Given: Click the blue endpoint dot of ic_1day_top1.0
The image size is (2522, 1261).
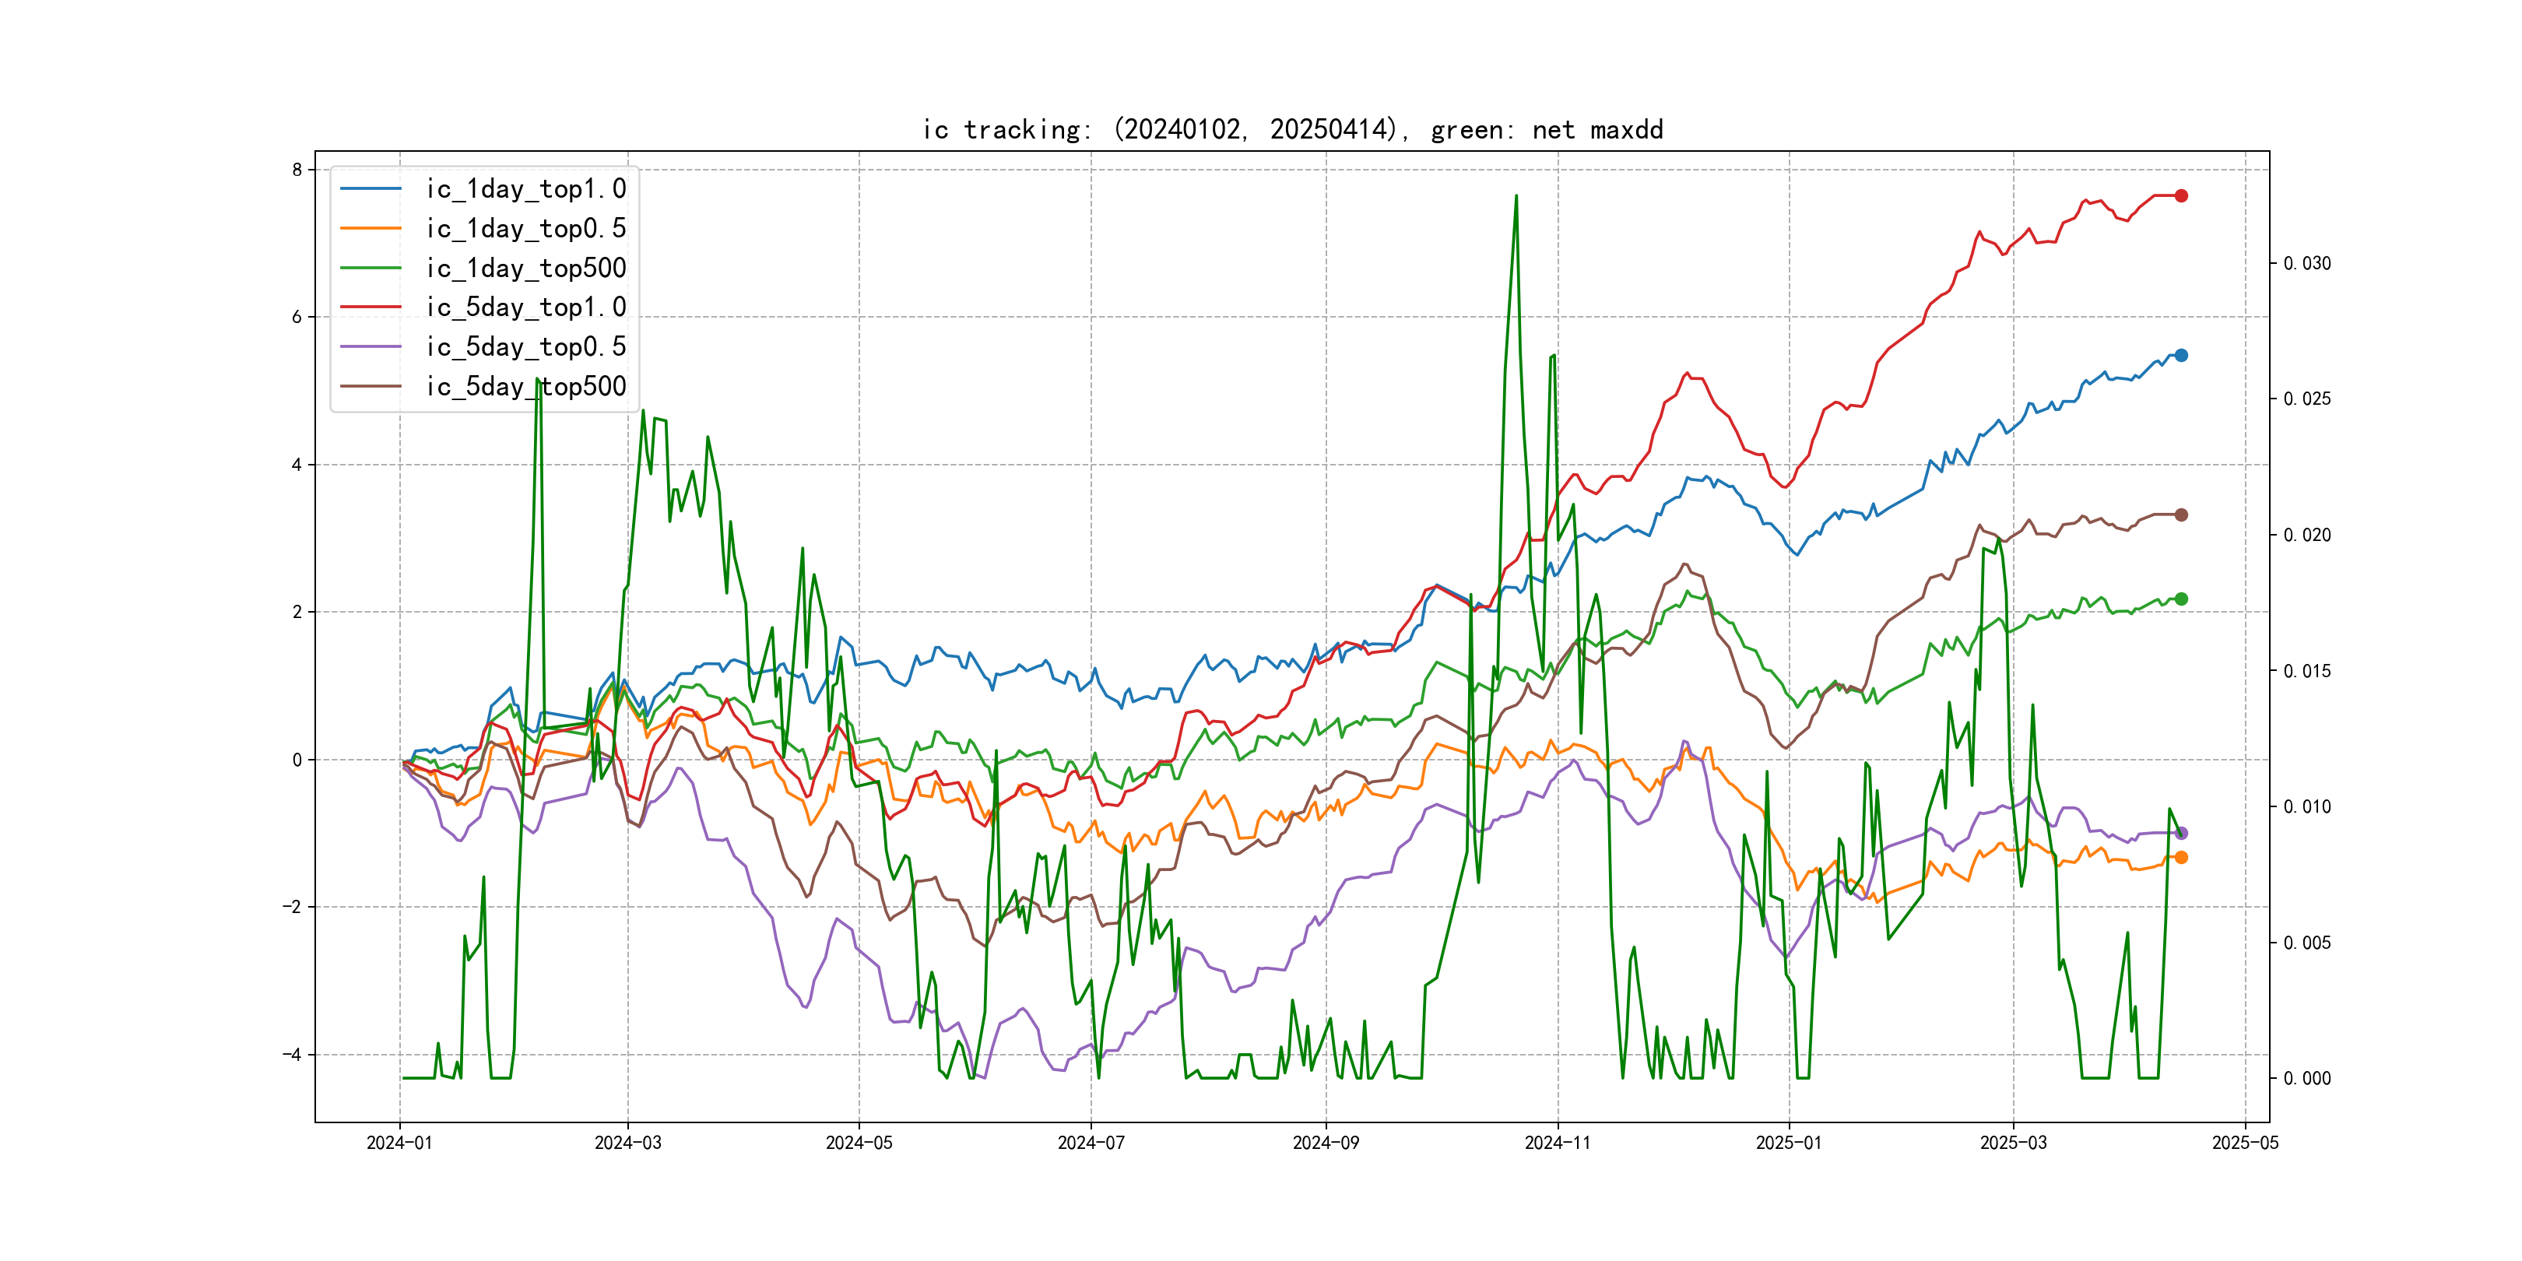Looking at the screenshot, I should pyautogui.click(x=2180, y=356).
